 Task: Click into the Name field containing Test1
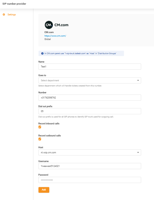[x=90, y=67]
